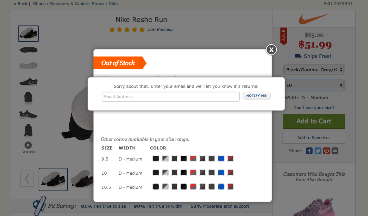
Task: Open Sneakers & Athletic Shoes breadcrumb
Action: (x=77, y=4)
